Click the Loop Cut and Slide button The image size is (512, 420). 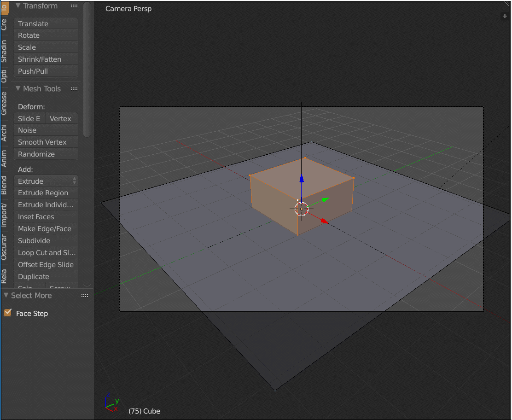point(46,252)
